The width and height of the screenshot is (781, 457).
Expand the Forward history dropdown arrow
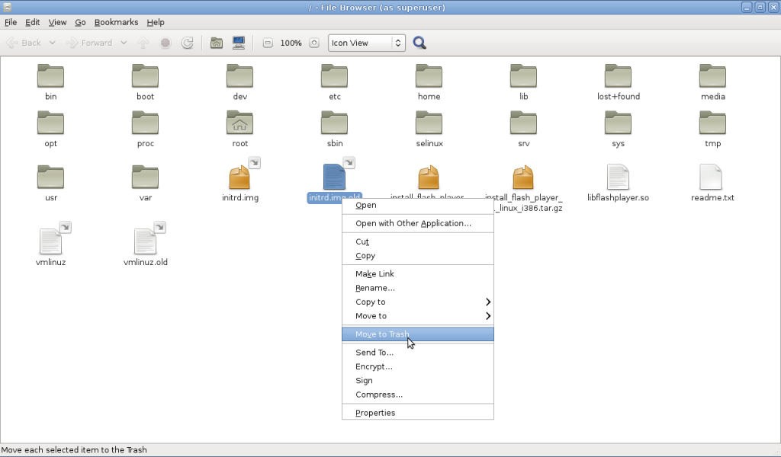124,43
